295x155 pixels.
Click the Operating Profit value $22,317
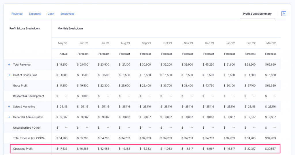pos(250,149)
